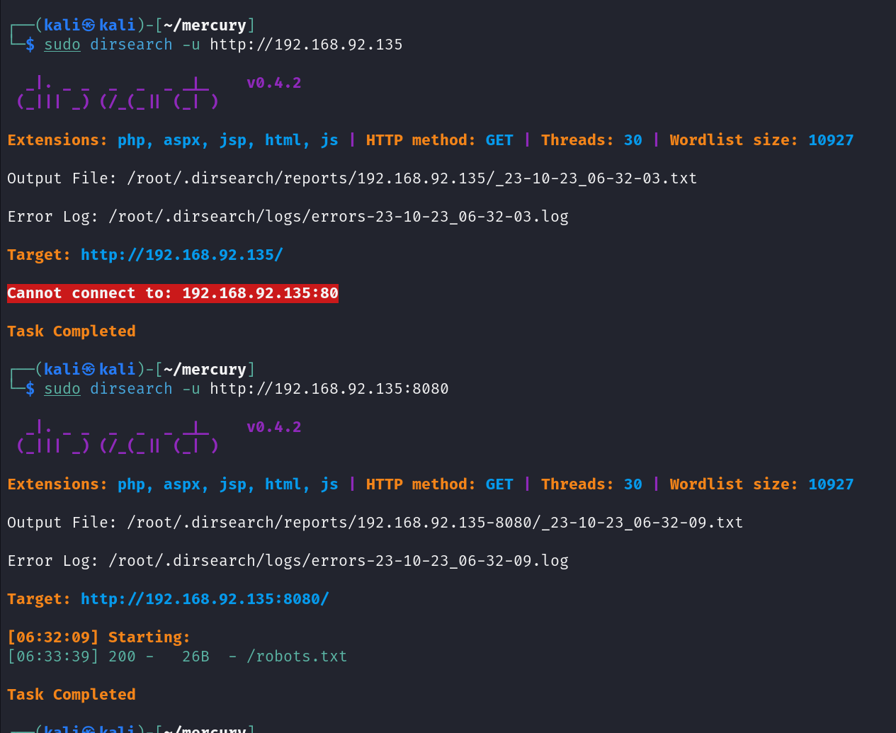Click the kali skull symbol in second prompt
This screenshot has width=896, height=733.
tap(89, 370)
